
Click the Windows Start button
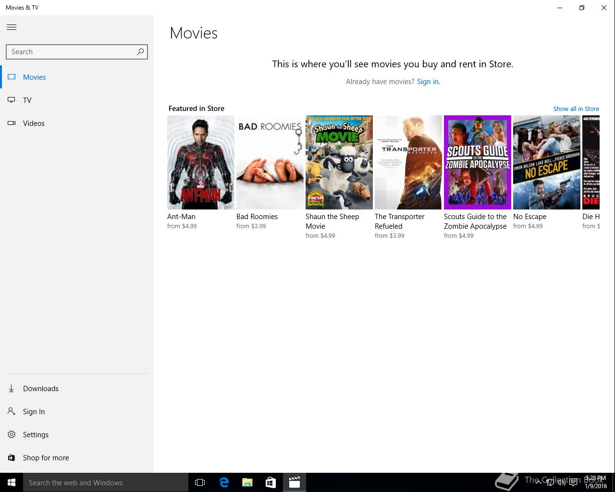click(12, 482)
